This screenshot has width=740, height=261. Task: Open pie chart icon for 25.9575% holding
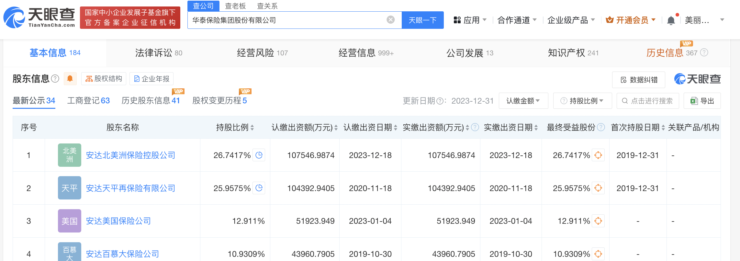[x=259, y=188]
